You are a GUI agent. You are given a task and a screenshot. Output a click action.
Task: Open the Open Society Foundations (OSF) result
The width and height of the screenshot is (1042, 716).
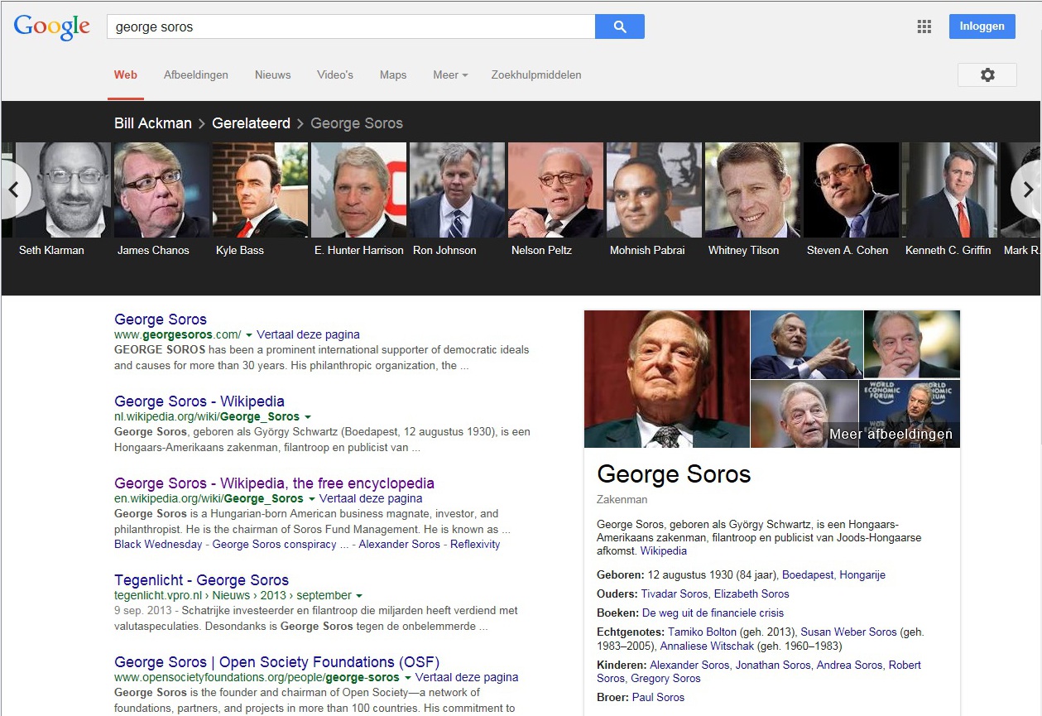click(x=276, y=662)
